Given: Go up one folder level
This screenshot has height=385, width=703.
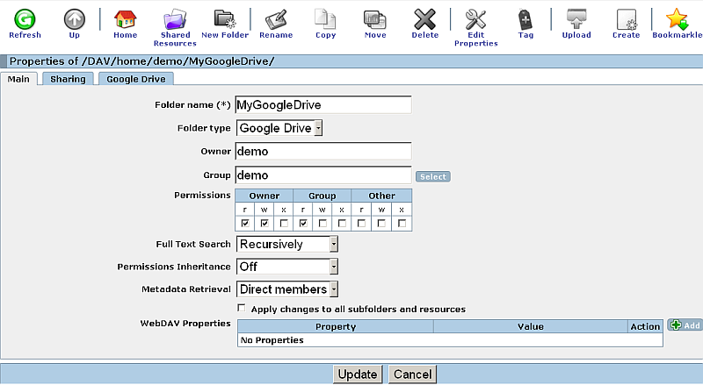Looking at the screenshot, I should [x=75, y=19].
